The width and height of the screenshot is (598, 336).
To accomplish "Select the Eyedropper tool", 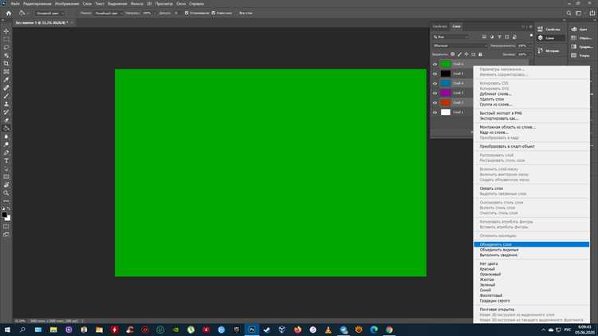I will 6,80.
